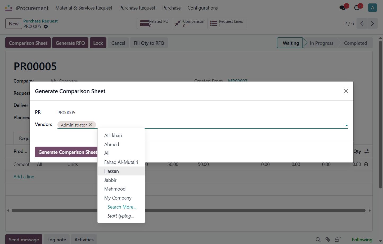Open Material & Services Request menu
383x244 pixels.
[84, 8]
